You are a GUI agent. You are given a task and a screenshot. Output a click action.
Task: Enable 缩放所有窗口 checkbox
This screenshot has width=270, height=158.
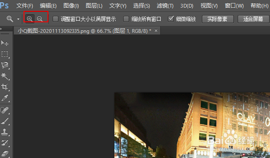[126, 19]
